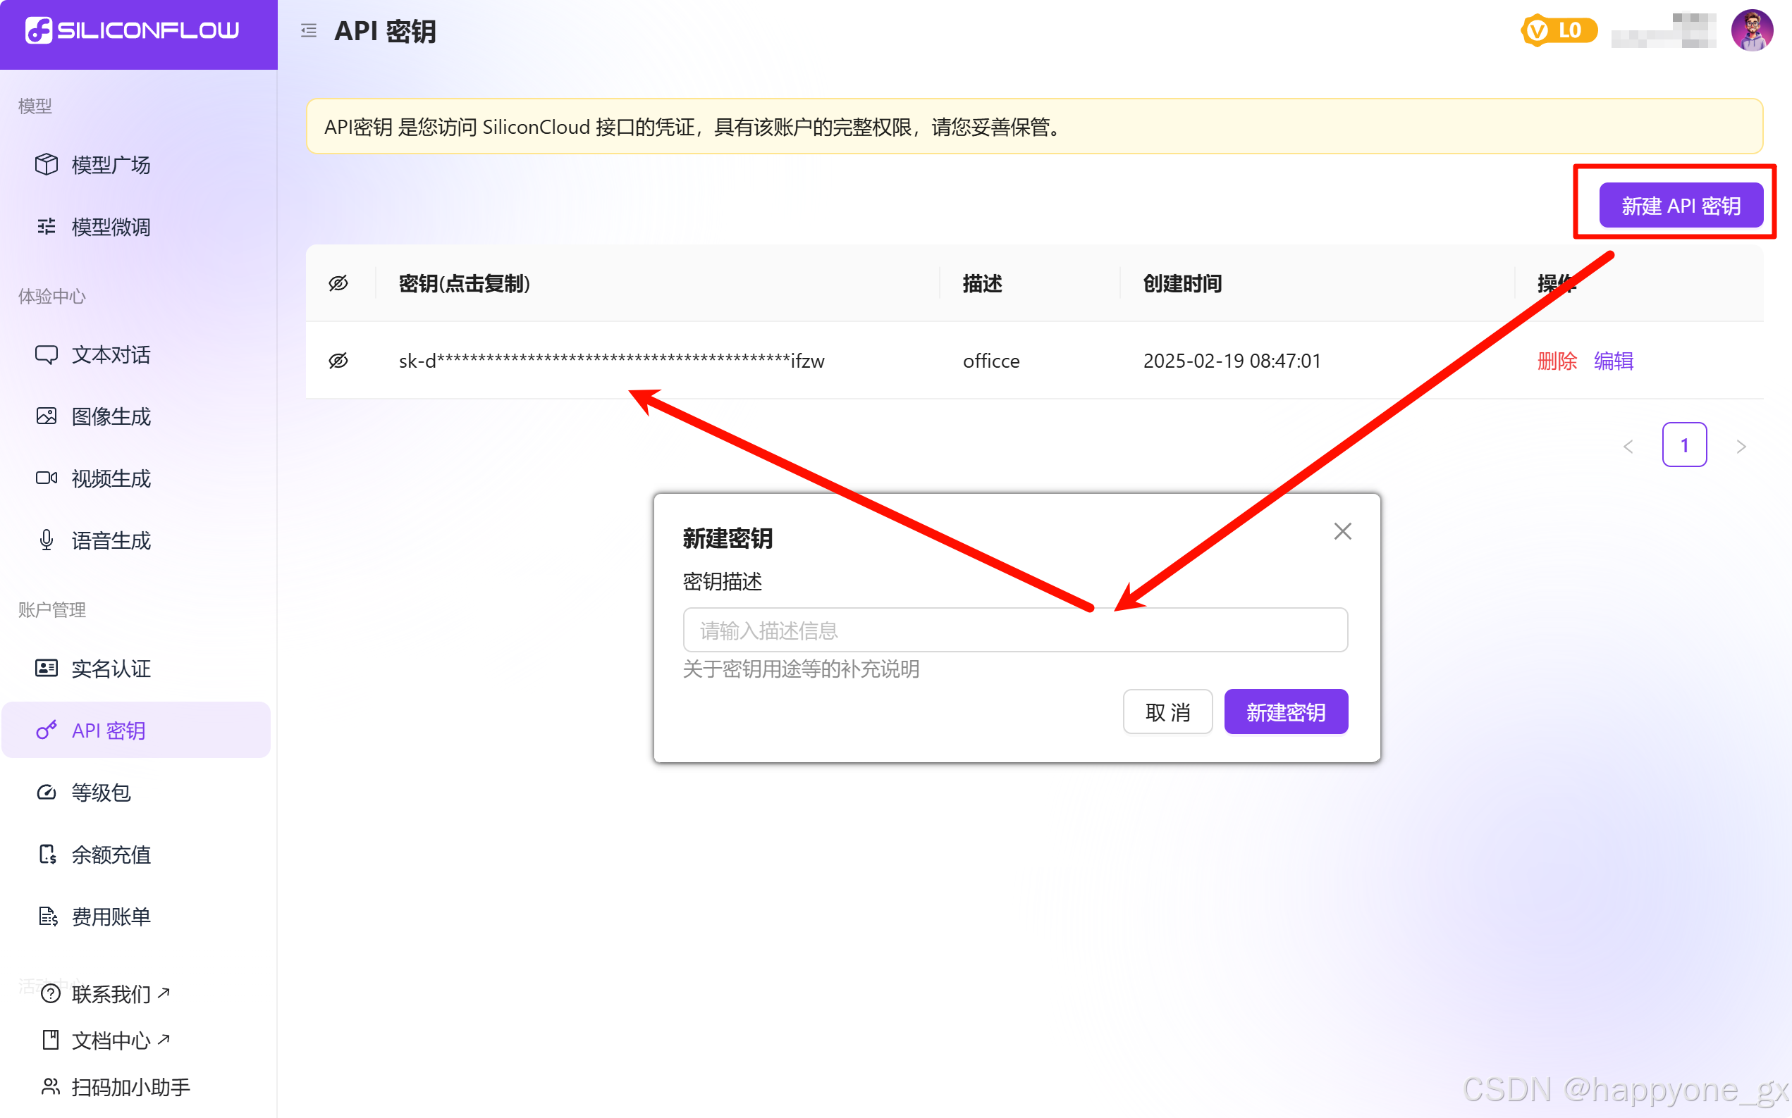Click 删除 link for officce key
Screen dimensions: 1792x1118
click(1557, 361)
